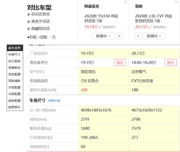Click 询价 button for 柯迪亚克
The image size is (180, 152).
[x=120, y=63]
